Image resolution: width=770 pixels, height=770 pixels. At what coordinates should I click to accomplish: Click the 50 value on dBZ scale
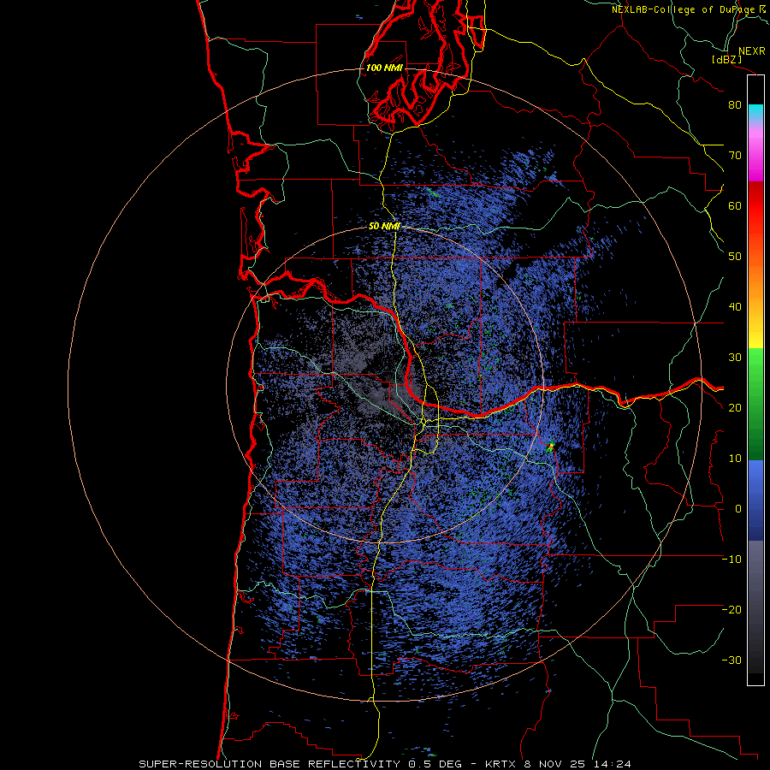tap(735, 257)
